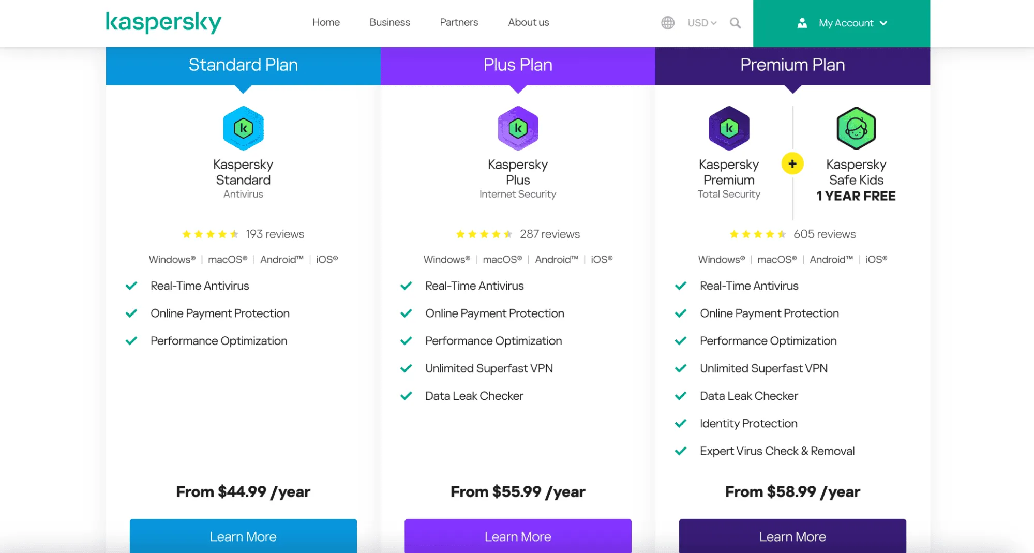
Task: Go to the Business menu item
Action: click(x=389, y=22)
